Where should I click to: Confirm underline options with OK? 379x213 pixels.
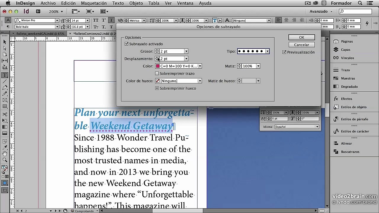coord(301,37)
